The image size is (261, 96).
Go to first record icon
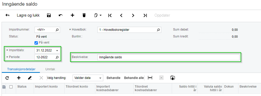(110, 15)
